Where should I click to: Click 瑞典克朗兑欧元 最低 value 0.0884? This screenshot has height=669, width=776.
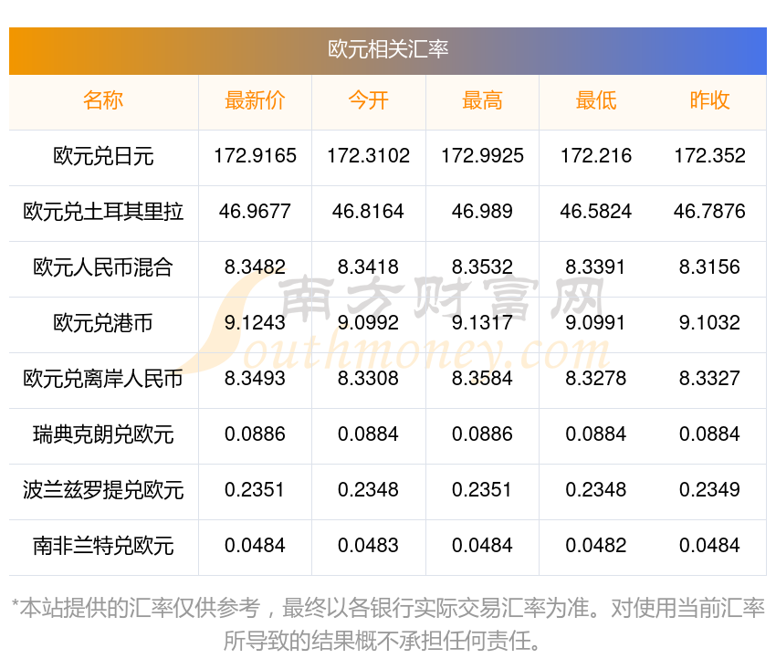596,434
